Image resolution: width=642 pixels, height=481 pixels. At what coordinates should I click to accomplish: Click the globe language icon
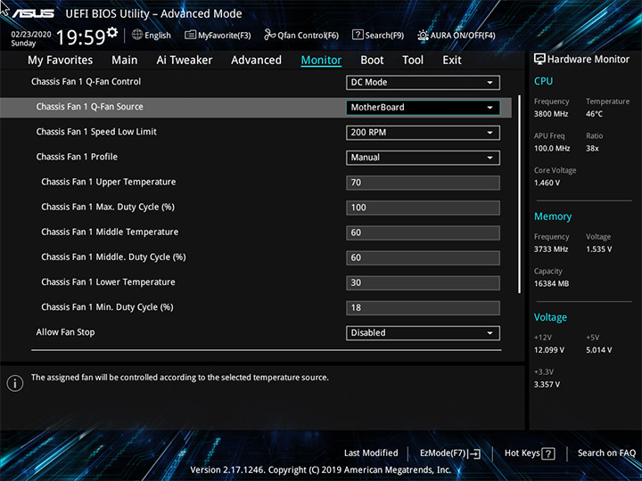[x=137, y=35]
